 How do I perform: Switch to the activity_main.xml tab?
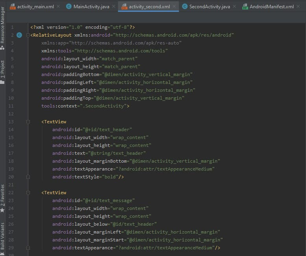[35, 7]
